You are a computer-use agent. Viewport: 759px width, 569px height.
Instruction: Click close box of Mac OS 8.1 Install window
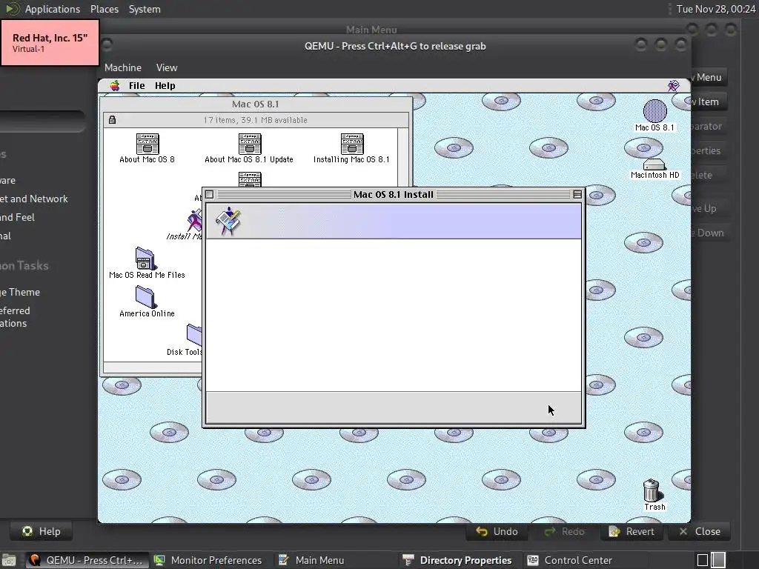tap(210, 195)
